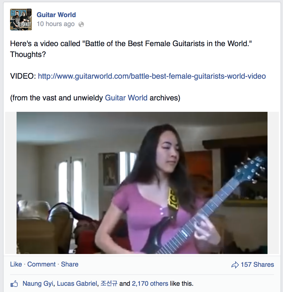Show the 2,170 others who liked
The width and height of the screenshot is (283, 292).
pyautogui.click(x=150, y=284)
